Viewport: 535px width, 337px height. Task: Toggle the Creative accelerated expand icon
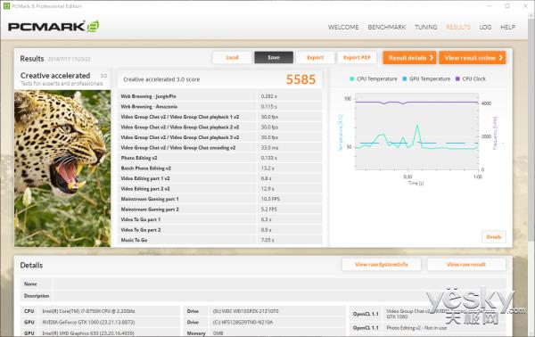103,76
